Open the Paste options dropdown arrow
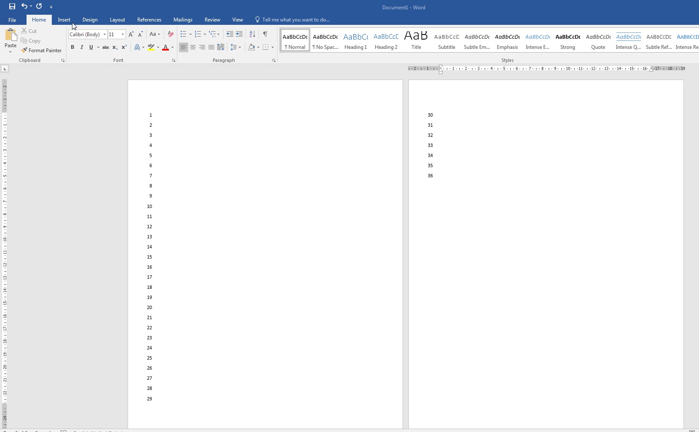The height and width of the screenshot is (432, 699). (11, 52)
